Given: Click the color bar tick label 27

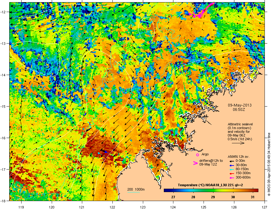Looking at the screenshot, I should click(x=173, y=197).
